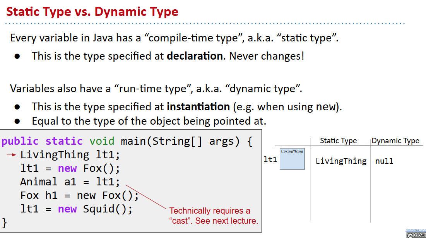
Task: Click the code line 'lt1 = new Fox();'
Action: (70, 168)
